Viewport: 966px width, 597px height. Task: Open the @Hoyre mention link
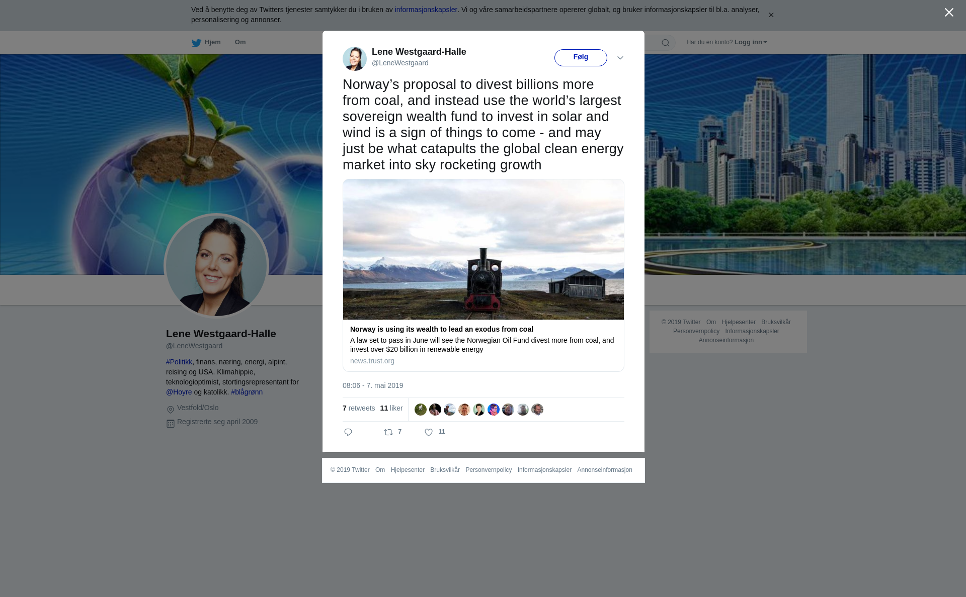pyautogui.click(x=179, y=392)
